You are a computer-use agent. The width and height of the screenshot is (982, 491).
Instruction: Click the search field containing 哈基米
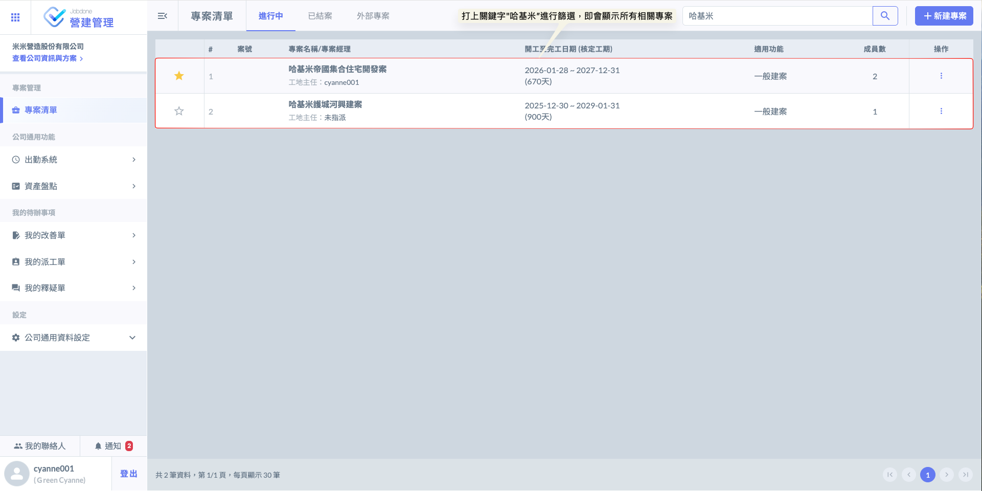point(777,16)
